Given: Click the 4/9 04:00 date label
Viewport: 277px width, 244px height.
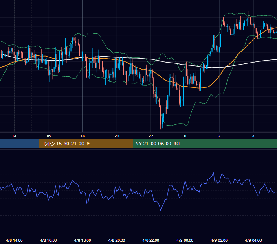Looking at the screenshot, I should 253,240.
